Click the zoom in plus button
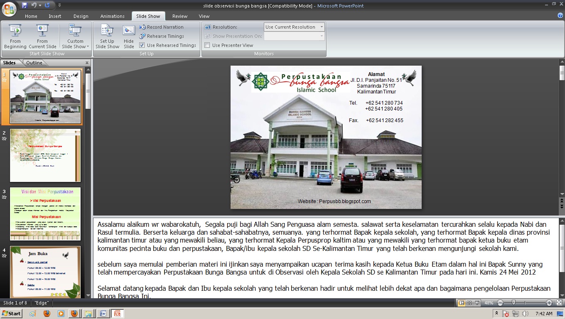 pos(549,303)
